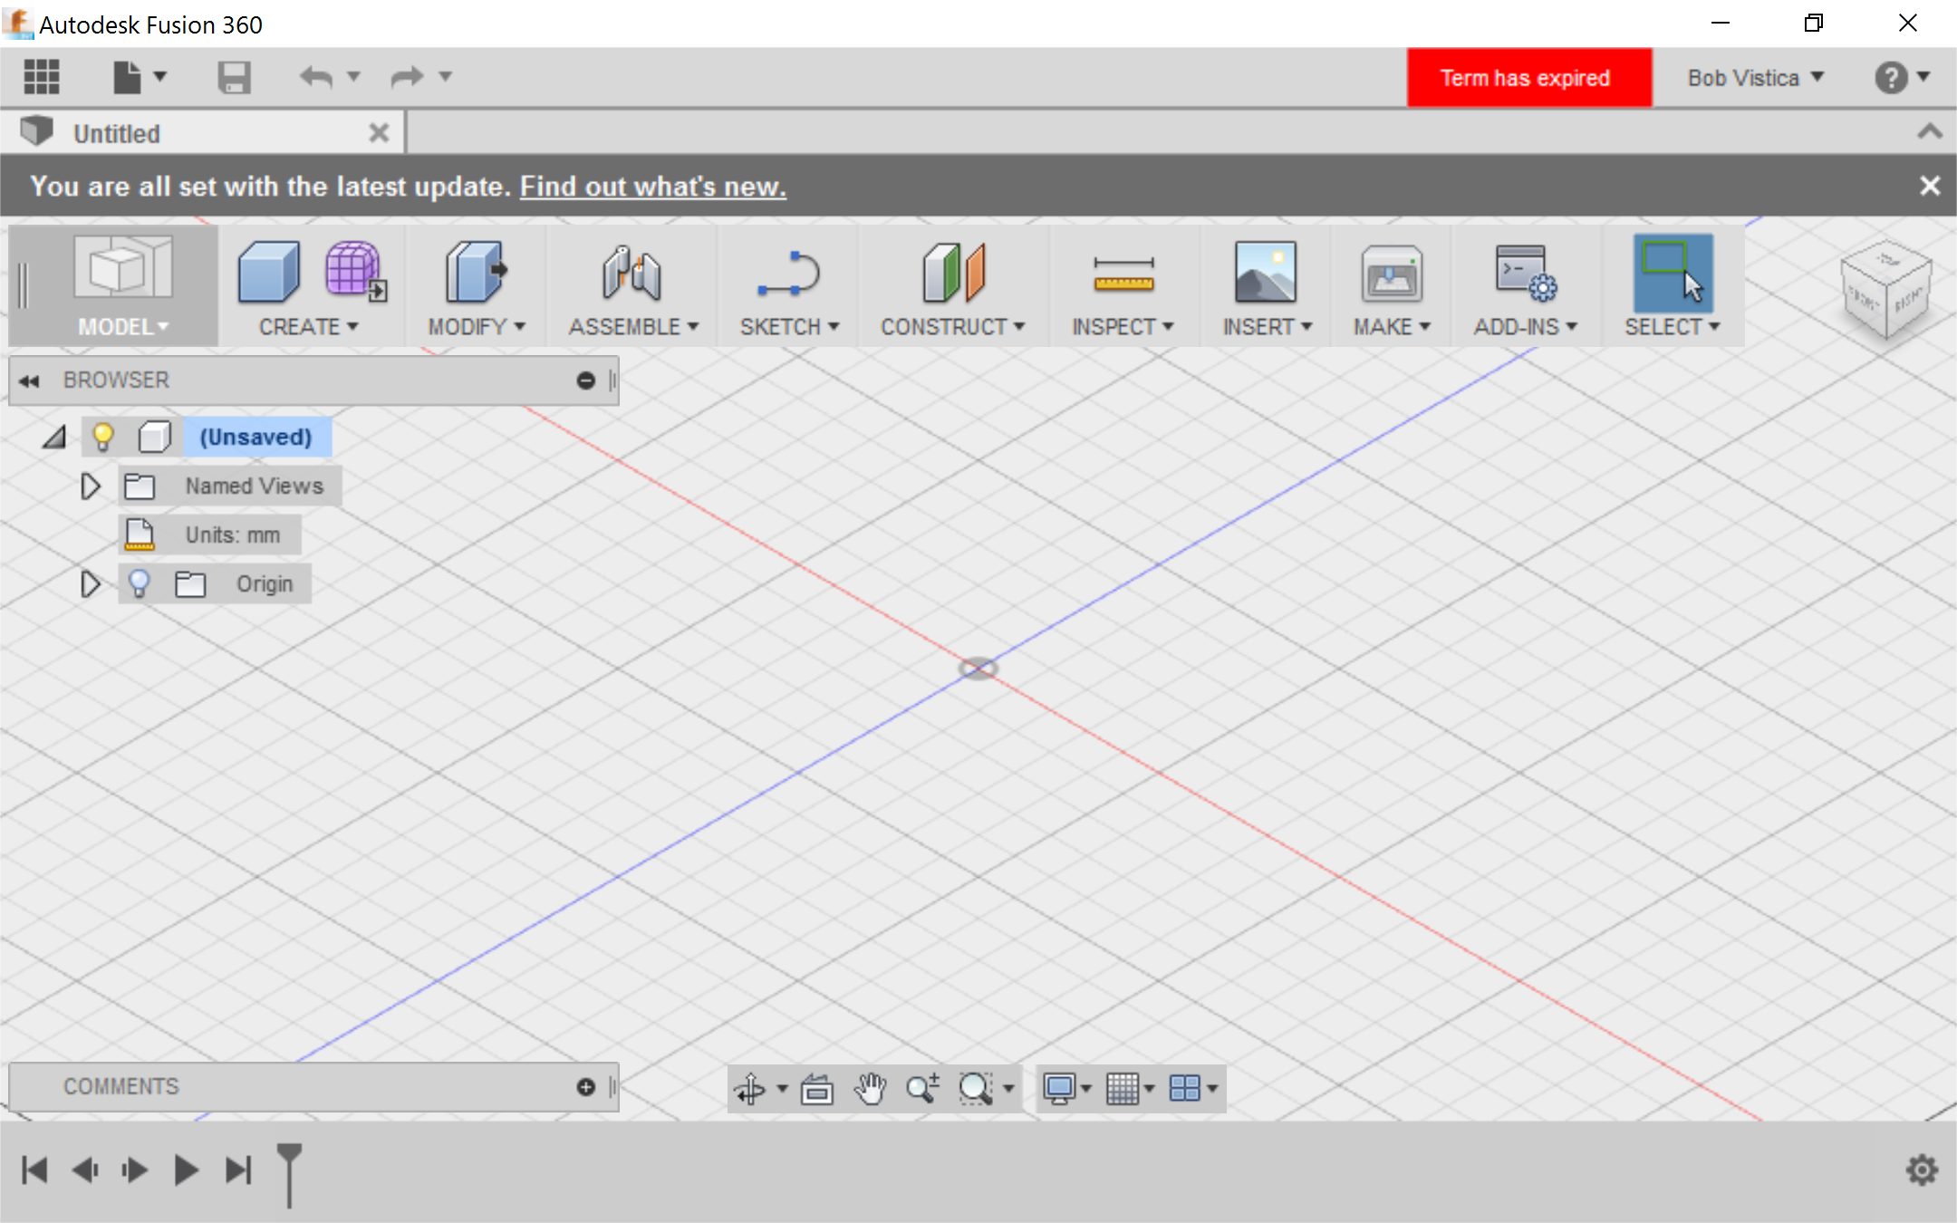Expand the Named Views tree node
This screenshot has height=1223, width=1957.
tap(90, 486)
